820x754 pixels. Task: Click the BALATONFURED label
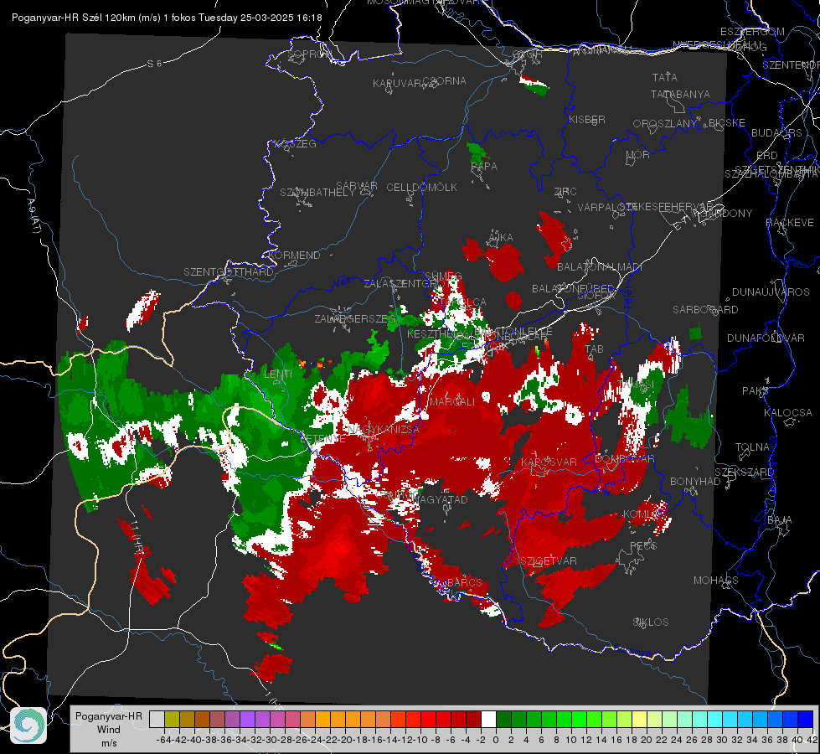pyautogui.click(x=573, y=289)
